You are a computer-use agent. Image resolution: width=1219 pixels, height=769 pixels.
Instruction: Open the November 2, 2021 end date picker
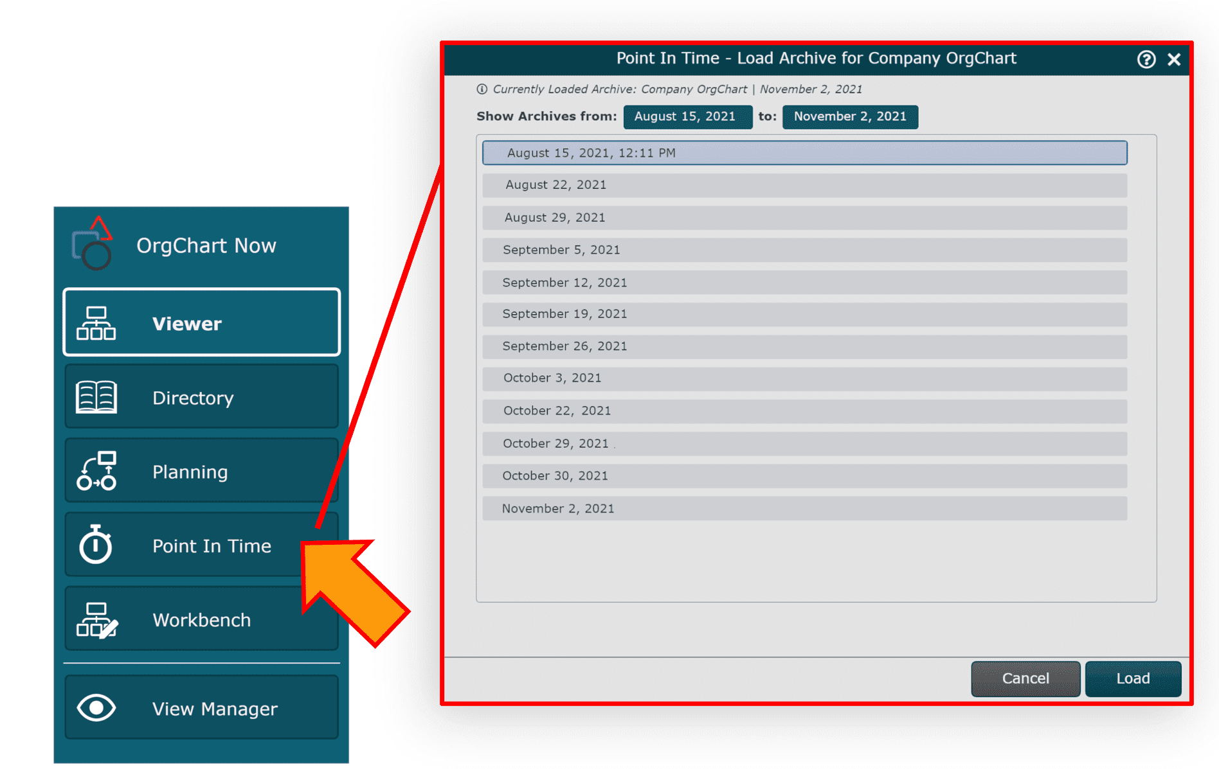click(849, 117)
